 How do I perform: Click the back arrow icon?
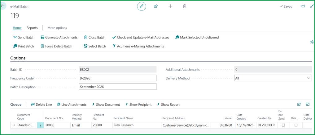point(2,6)
